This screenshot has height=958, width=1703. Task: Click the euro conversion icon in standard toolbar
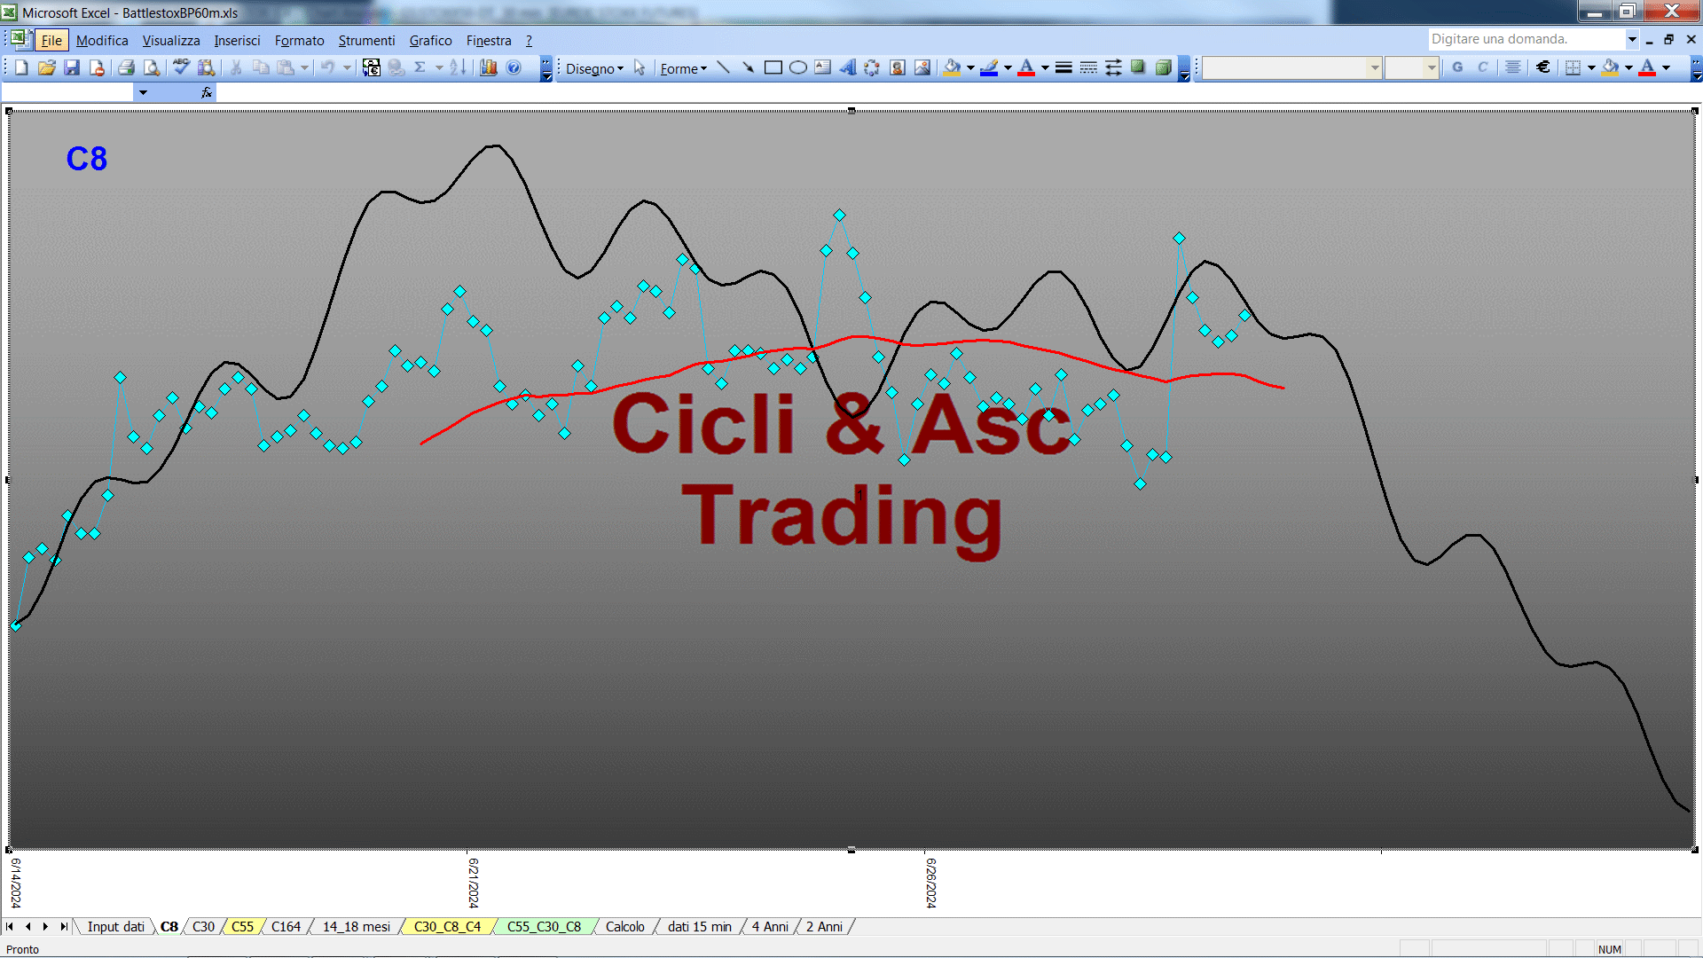[x=371, y=67]
